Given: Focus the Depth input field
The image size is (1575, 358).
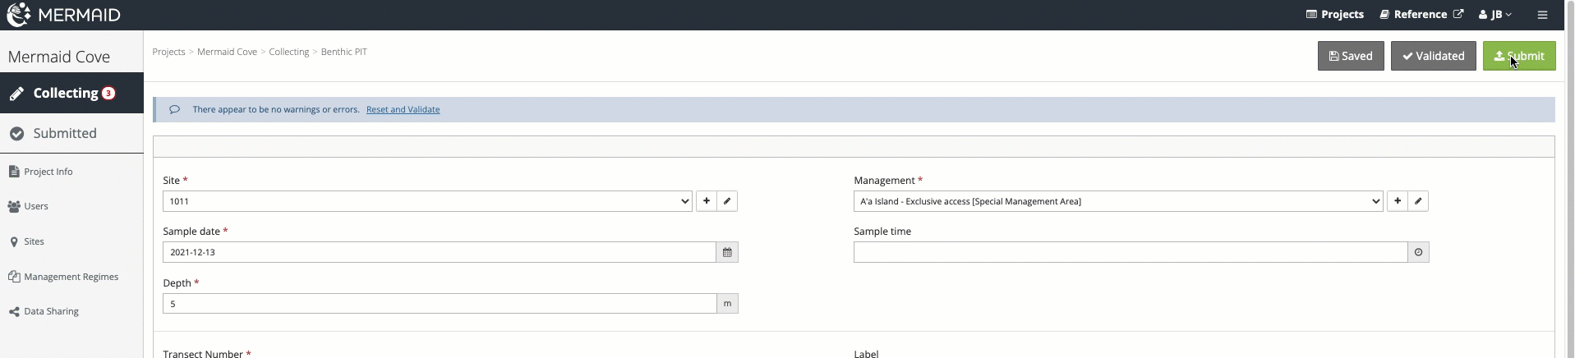Looking at the screenshot, I should pos(440,304).
